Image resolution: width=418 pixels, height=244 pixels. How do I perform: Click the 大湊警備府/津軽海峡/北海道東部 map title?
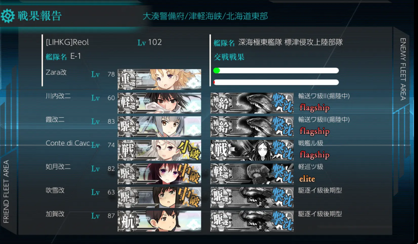coord(205,16)
